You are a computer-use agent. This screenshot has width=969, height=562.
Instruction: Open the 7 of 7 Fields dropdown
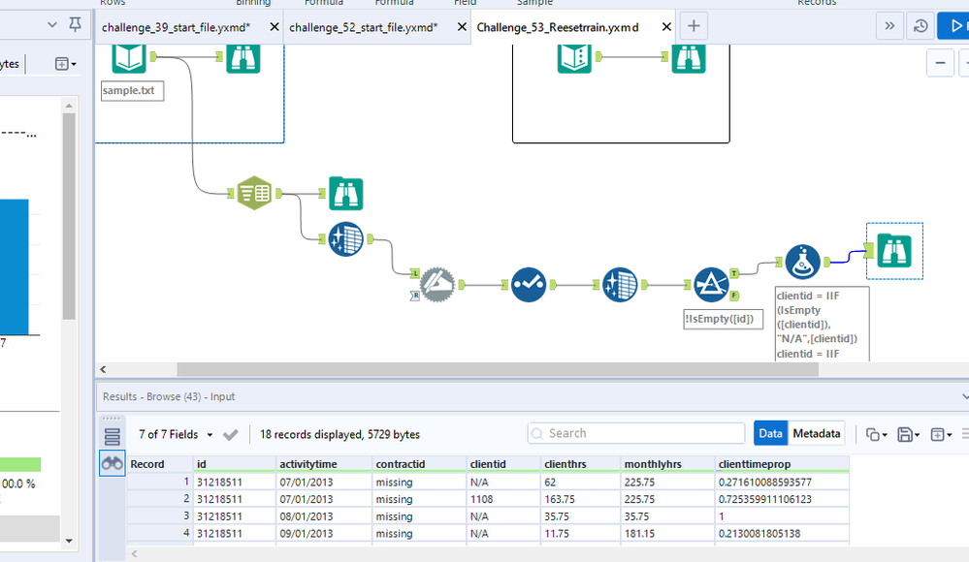coord(177,434)
